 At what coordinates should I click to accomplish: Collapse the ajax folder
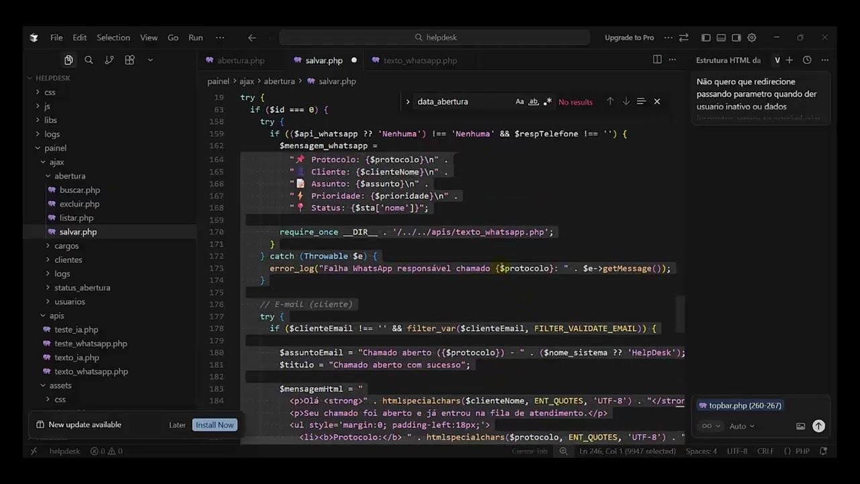coord(56,162)
